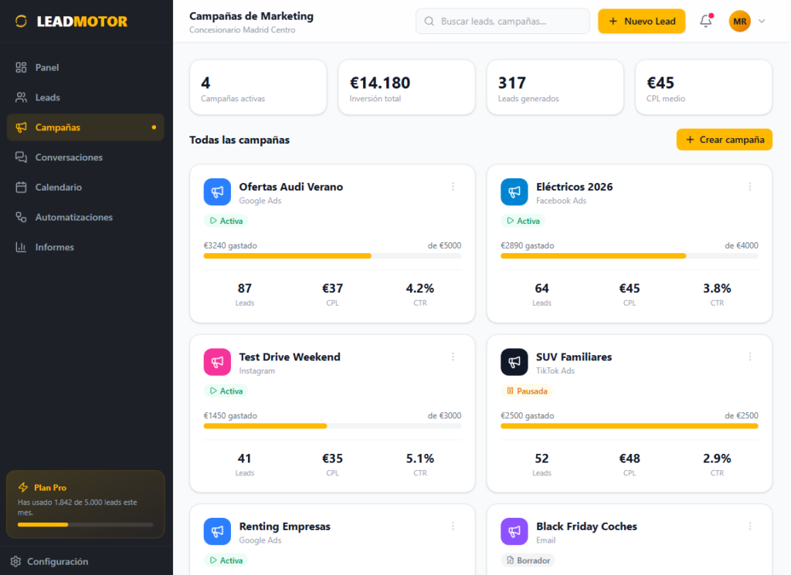Click Pausada status badge on SUV Familiares
This screenshot has width=791, height=575.
pos(527,391)
